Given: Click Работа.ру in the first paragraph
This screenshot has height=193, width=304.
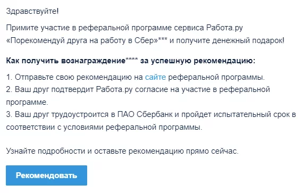Looking at the screenshot, I should 224,28.
